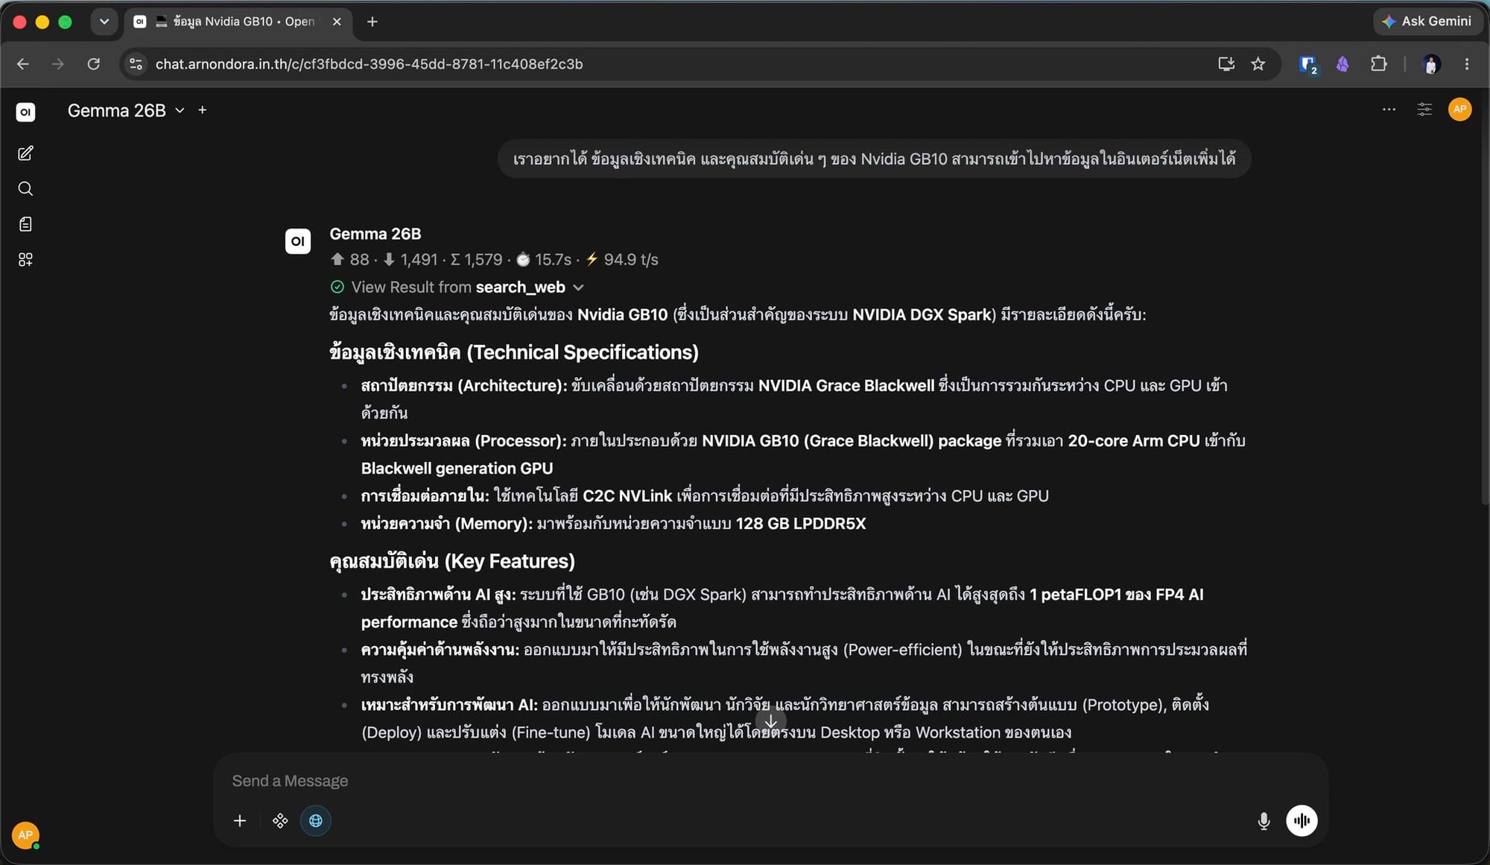Go back in browser history

click(23, 64)
